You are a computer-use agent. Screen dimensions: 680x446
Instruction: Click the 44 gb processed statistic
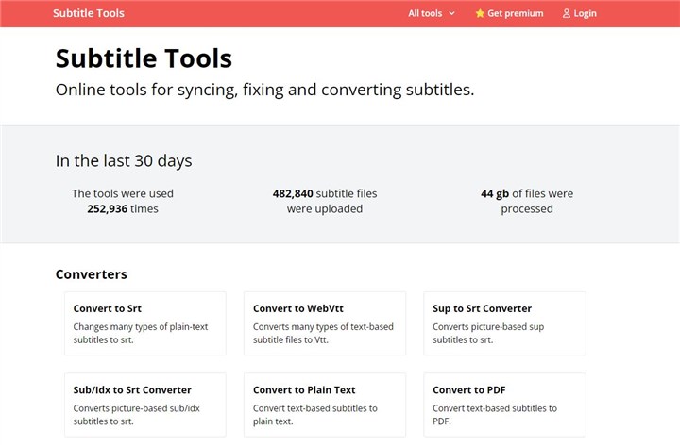point(527,201)
